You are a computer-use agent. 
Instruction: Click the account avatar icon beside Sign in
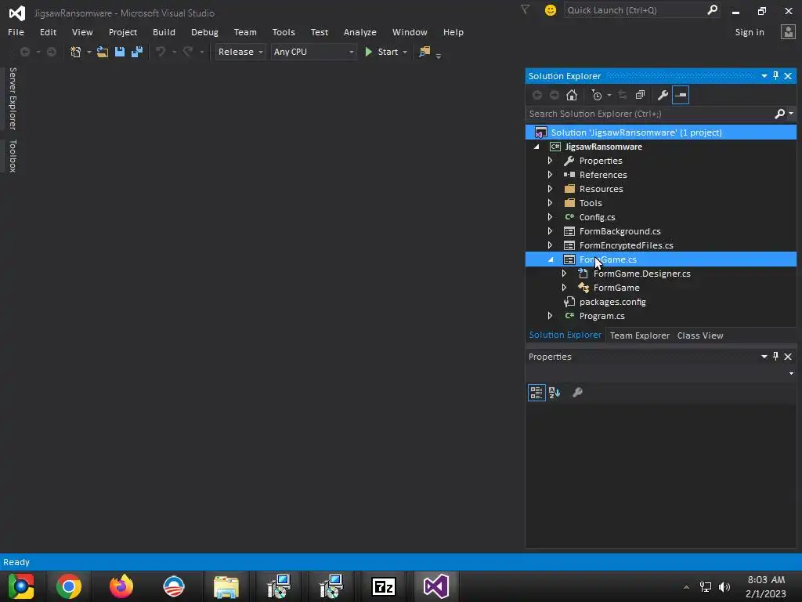tap(788, 31)
